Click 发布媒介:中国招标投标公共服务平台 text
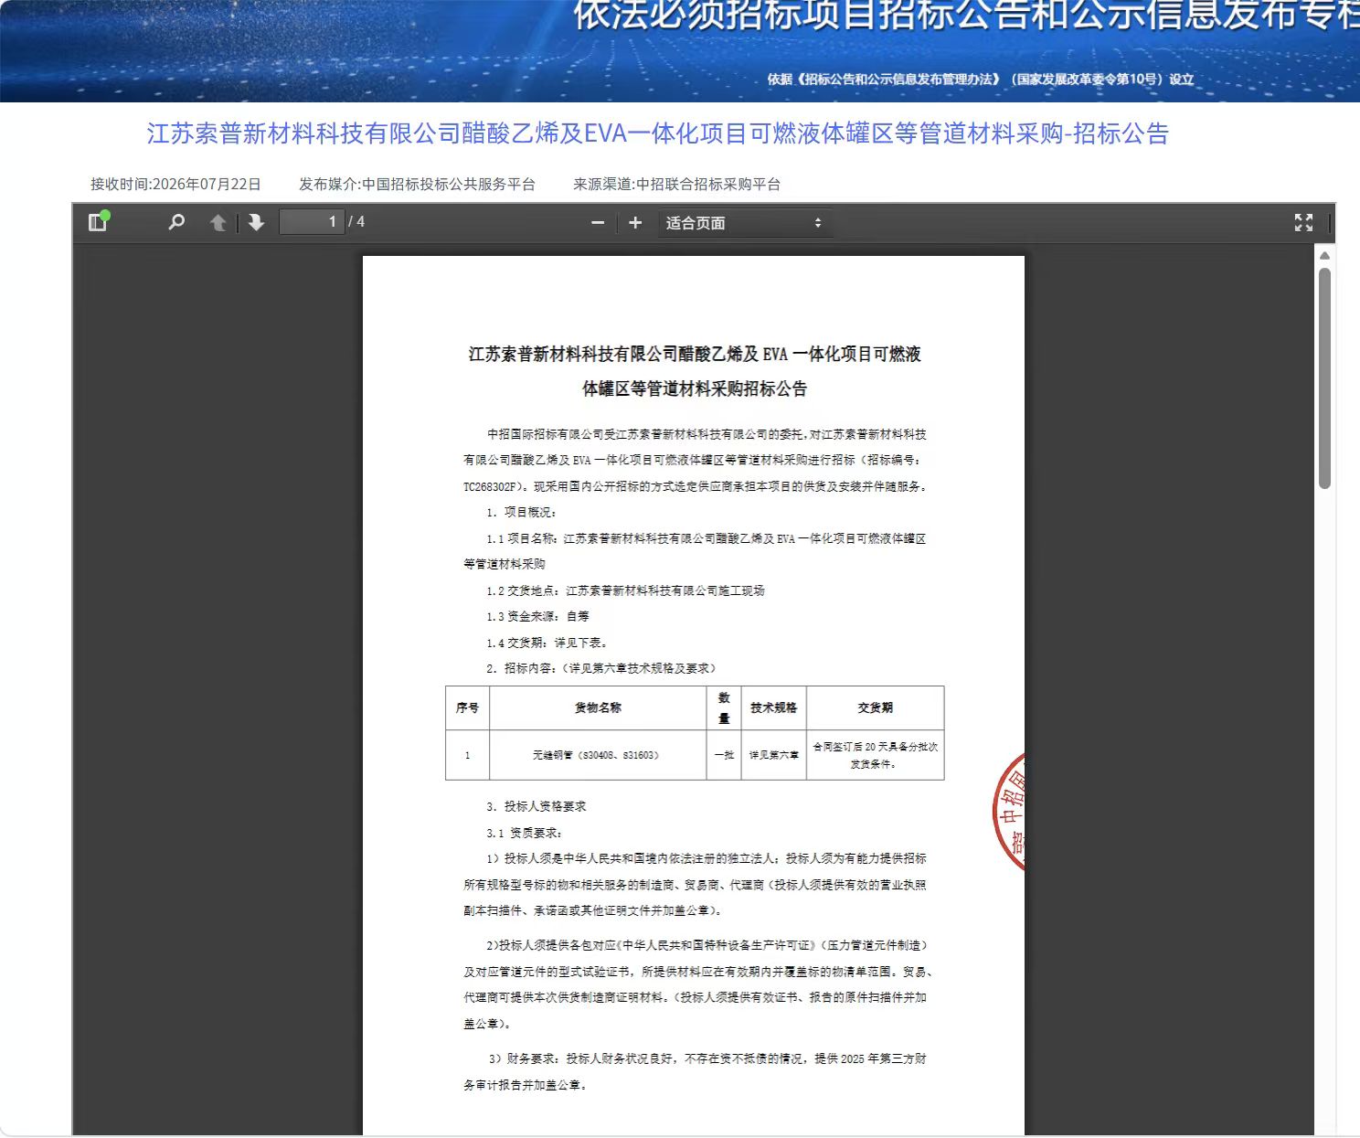This screenshot has height=1138, width=1360. tap(417, 184)
